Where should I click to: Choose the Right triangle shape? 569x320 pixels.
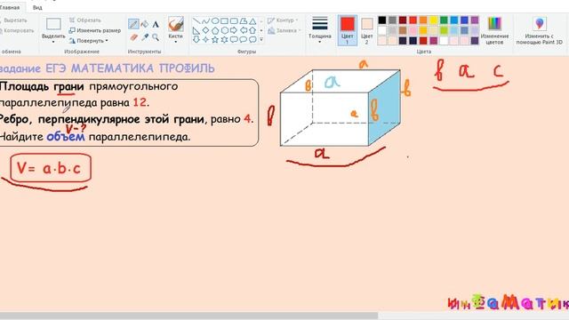click(196, 30)
